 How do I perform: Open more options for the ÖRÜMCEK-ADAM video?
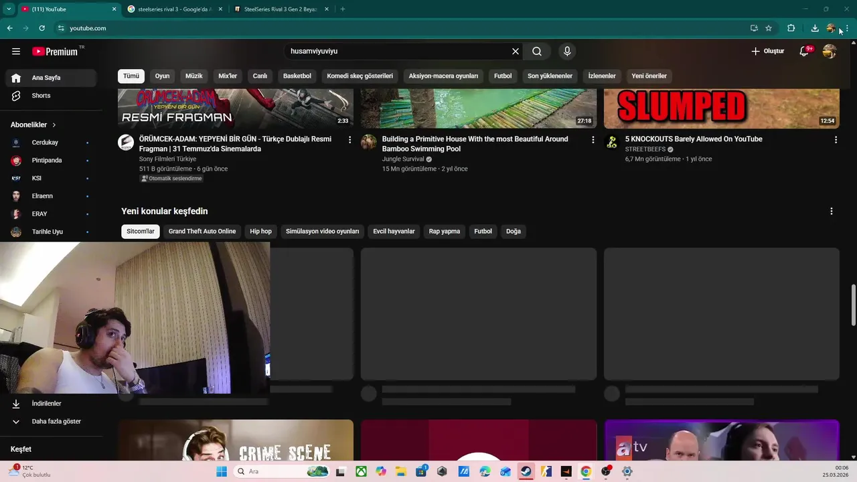[349, 139]
